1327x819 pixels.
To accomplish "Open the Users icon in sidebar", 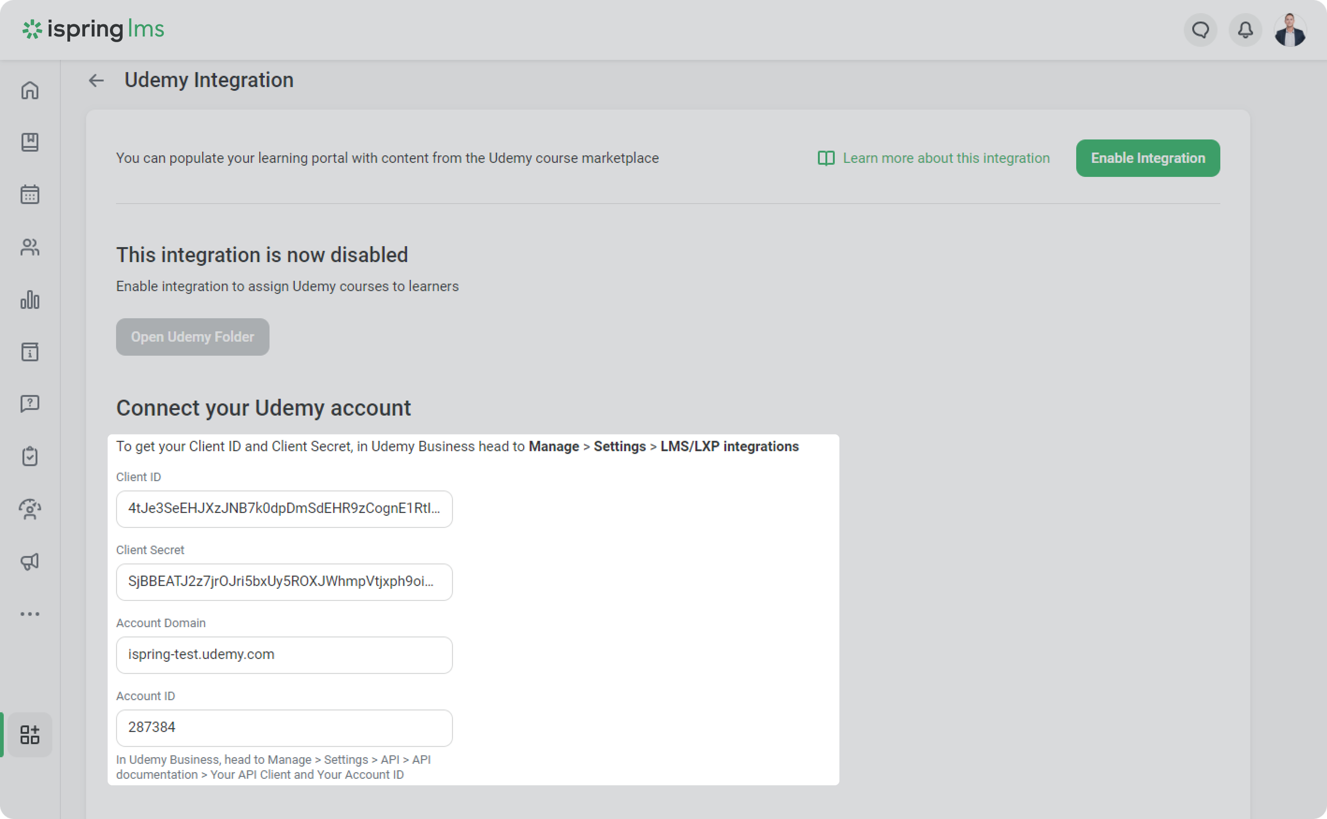I will pos(30,247).
